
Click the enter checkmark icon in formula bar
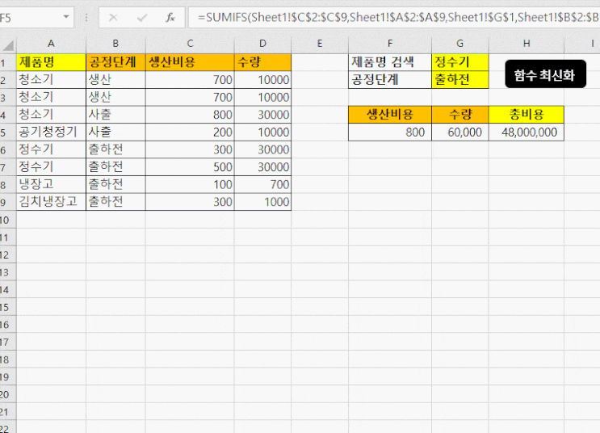tap(141, 18)
